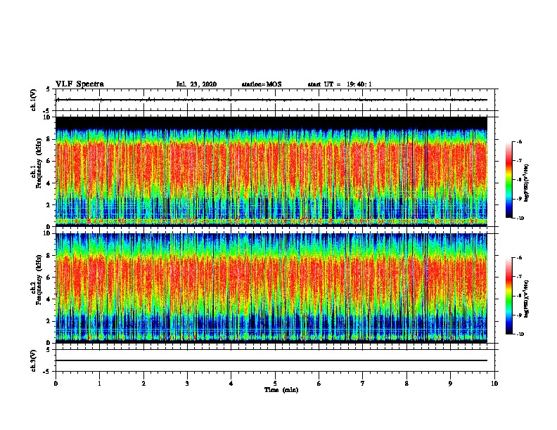Screen dimensions: 557x430
Task: Click the time axis tick label "5"
Action: [x=275, y=384]
